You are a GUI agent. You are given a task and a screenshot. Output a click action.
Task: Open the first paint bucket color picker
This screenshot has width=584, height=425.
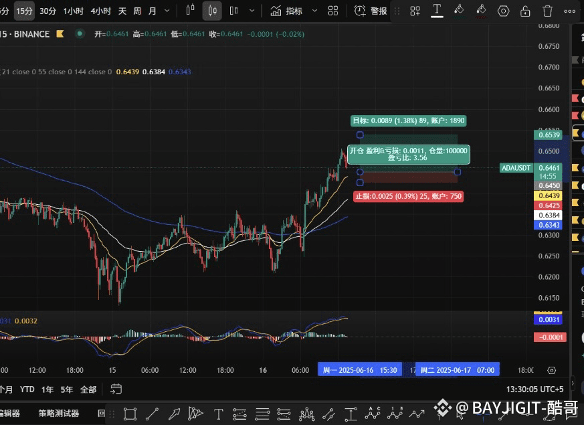459,11
